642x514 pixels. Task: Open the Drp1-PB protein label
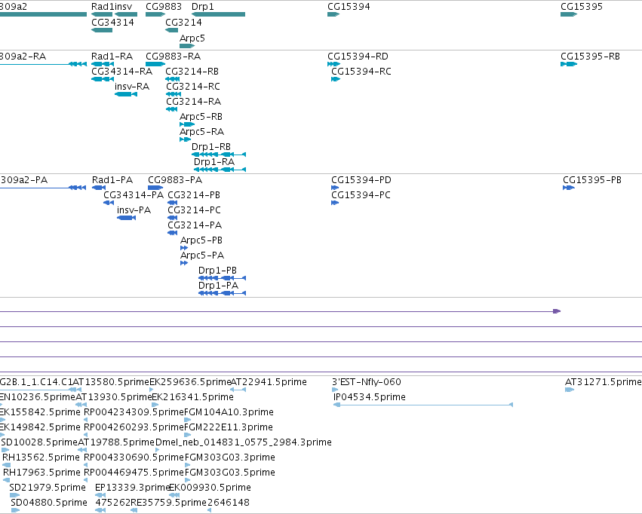point(217,271)
